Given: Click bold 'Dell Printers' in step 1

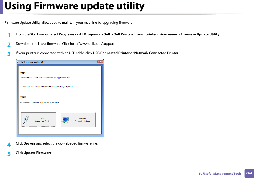Looking at the screenshot, I should coord(124,34).
